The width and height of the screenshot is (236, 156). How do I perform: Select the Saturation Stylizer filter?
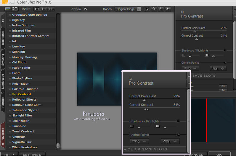[25, 110]
